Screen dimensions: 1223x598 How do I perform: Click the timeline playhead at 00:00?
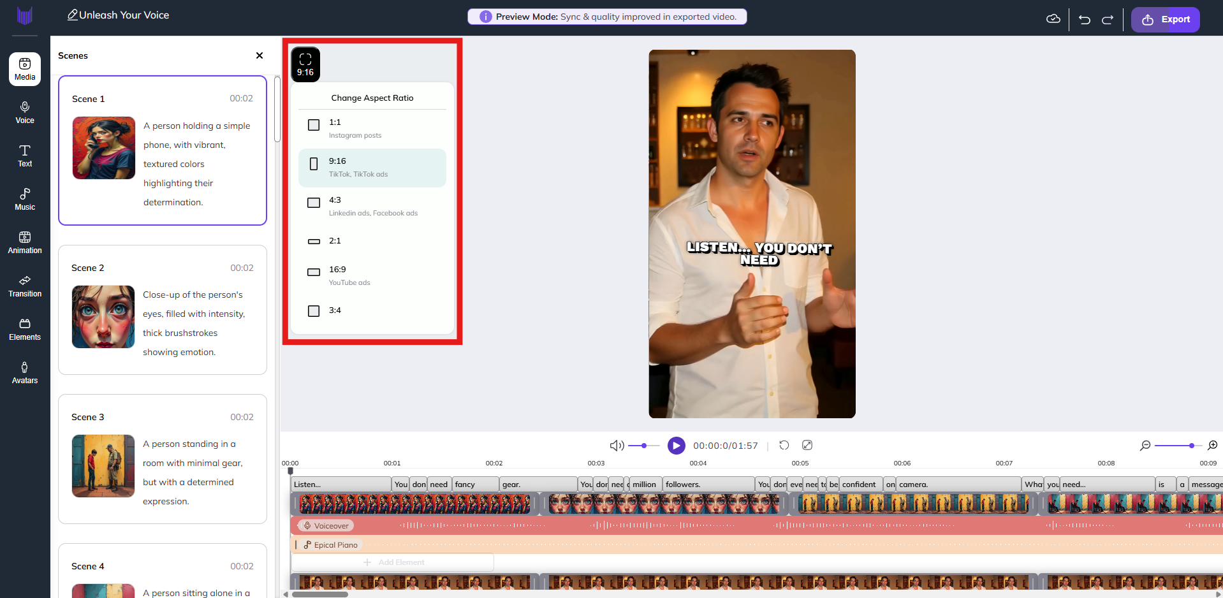291,471
